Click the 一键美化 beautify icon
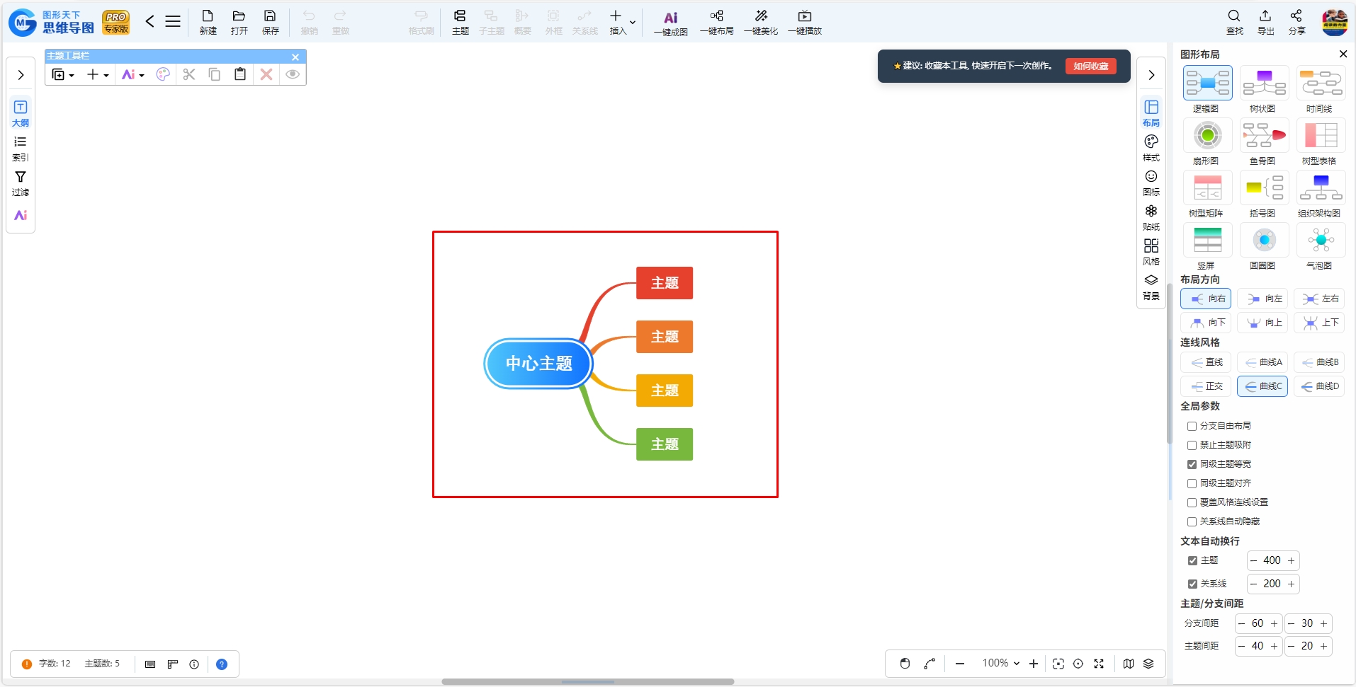Image resolution: width=1356 pixels, height=687 pixels. 761,22
